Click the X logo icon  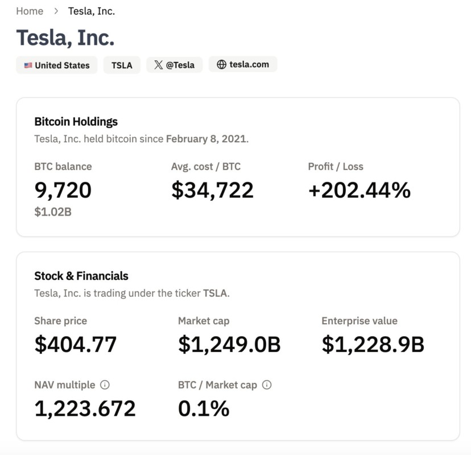(x=159, y=65)
